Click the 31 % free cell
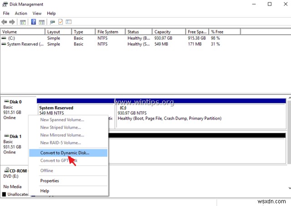The image size is (291, 206). coord(215,44)
